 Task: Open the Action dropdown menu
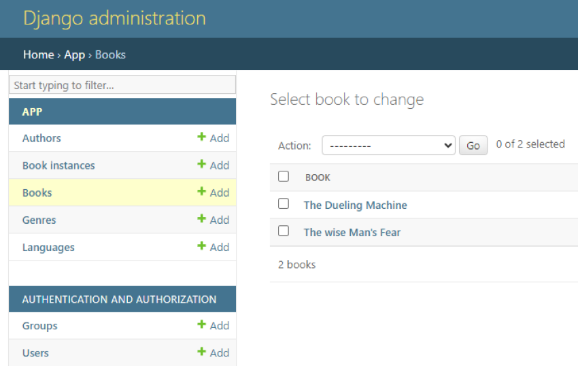pos(388,146)
